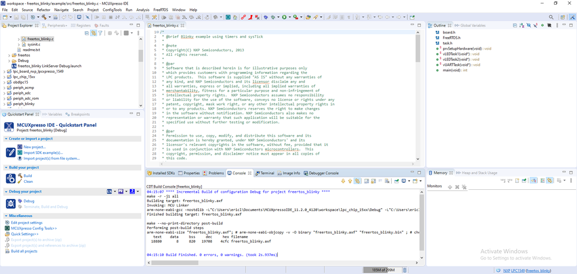Click the Build link in the Quickstart Panel
This screenshot has width=577, height=274.
tap(28, 176)
